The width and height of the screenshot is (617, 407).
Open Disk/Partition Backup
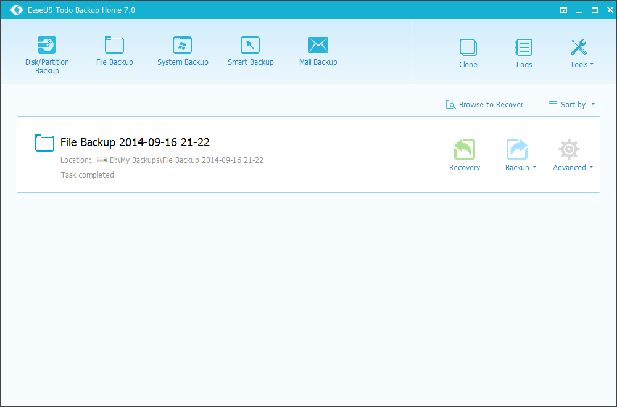pos(47,55)
